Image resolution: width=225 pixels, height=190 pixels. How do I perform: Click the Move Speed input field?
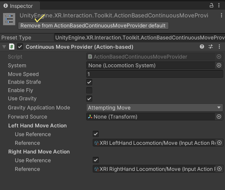[x=154, y=74]
